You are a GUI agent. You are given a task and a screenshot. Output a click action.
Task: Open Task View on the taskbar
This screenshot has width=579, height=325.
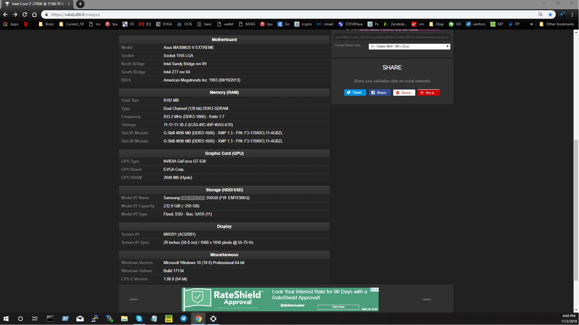click(x=35, y=319)
